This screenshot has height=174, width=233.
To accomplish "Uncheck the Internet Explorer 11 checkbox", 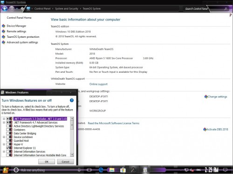I will pos(7,148).
